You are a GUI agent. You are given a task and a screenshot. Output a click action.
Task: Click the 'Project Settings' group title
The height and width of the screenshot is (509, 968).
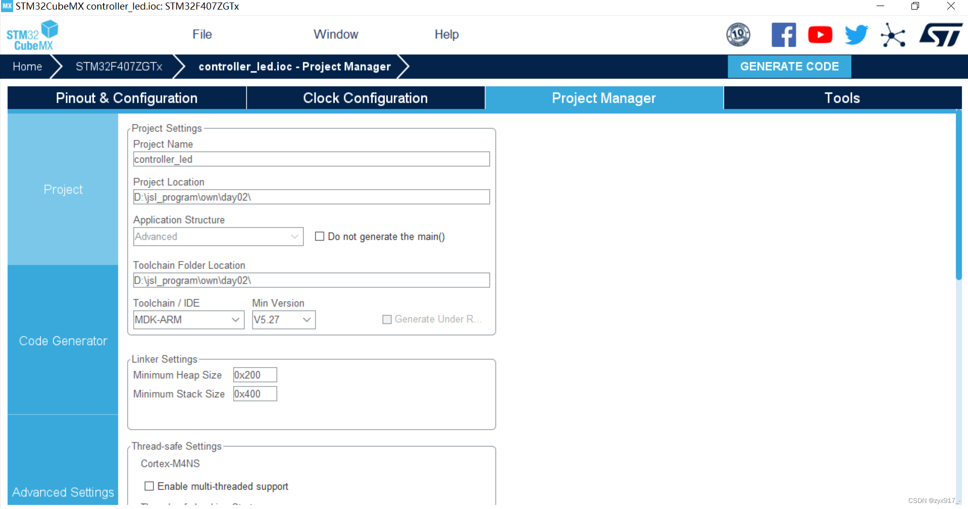click(x=167, y=128)
